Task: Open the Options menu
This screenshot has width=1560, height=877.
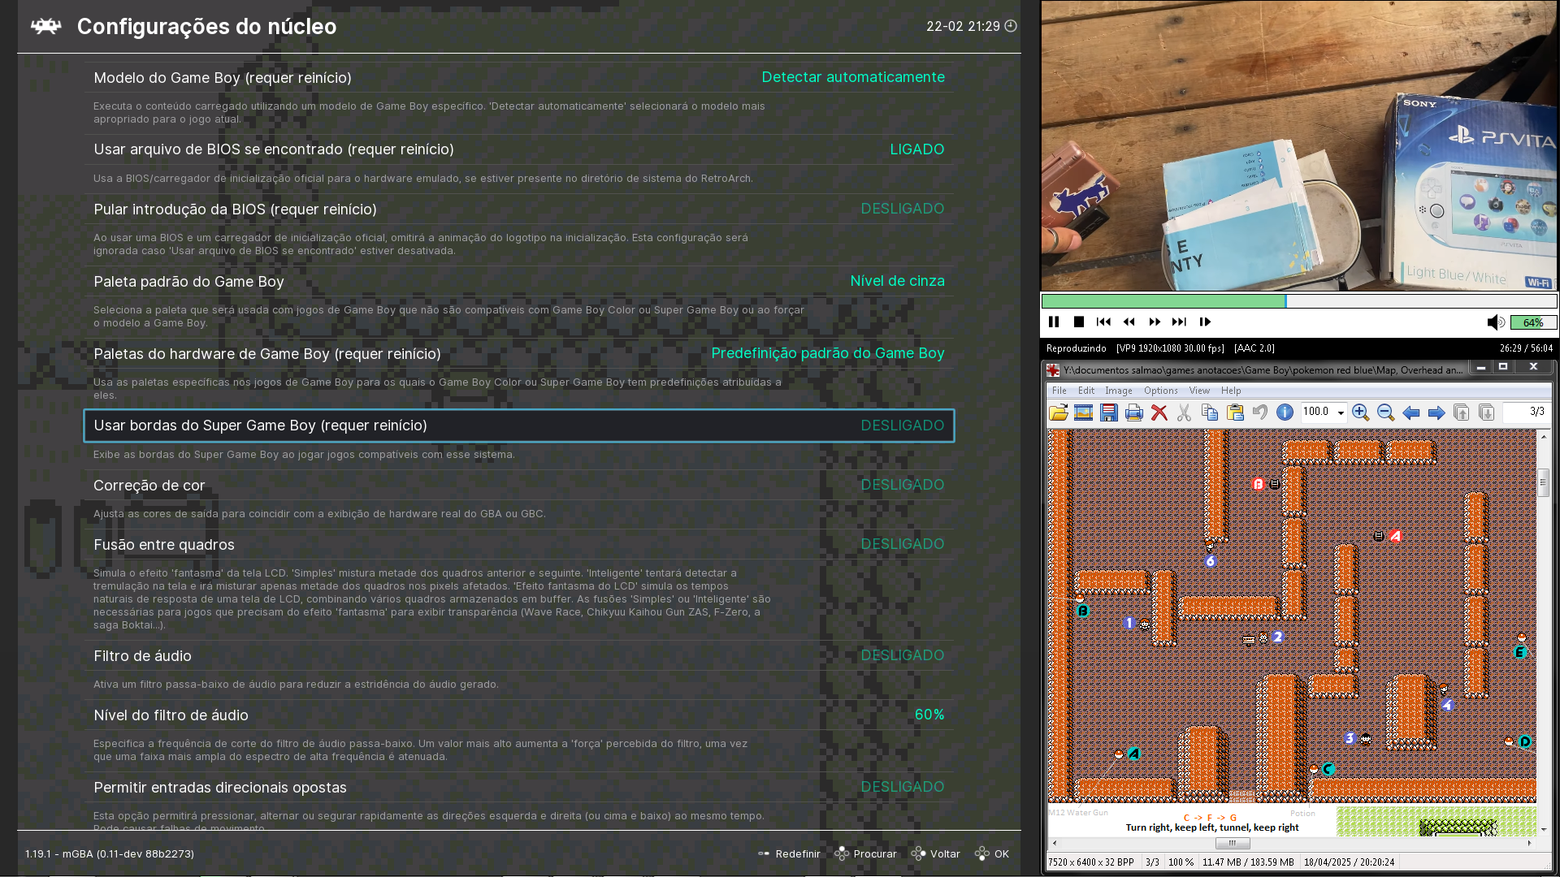Action: click(x=1160, y=391)
